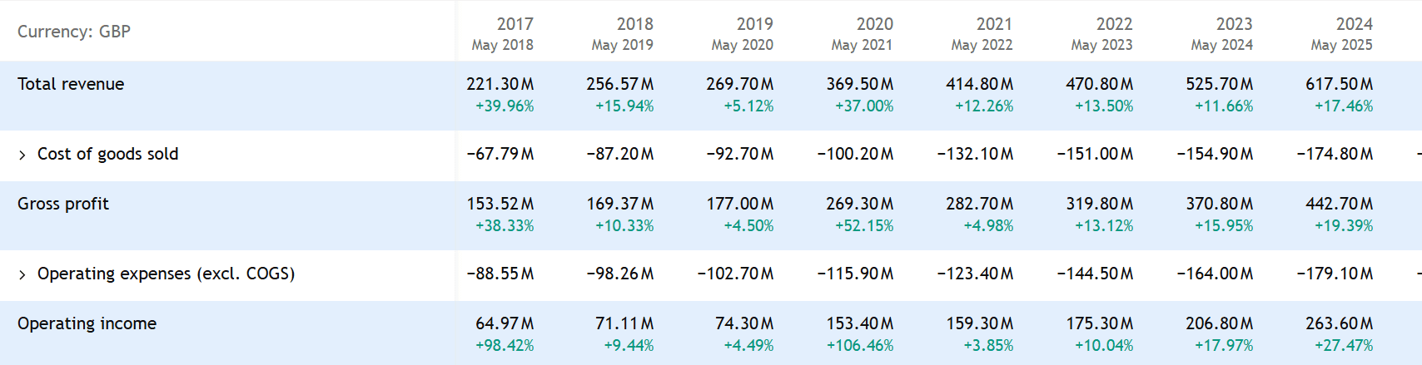Select 2017 total revenue value 221.30M
Viewport: 1422px width, 365px height.
(500, 84)
